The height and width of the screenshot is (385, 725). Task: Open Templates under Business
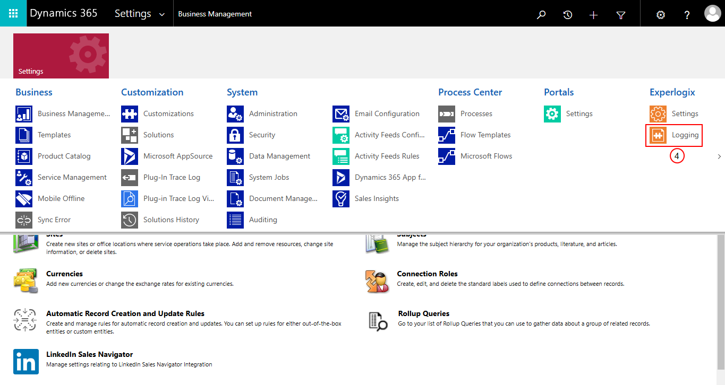[x=54, y=135]
